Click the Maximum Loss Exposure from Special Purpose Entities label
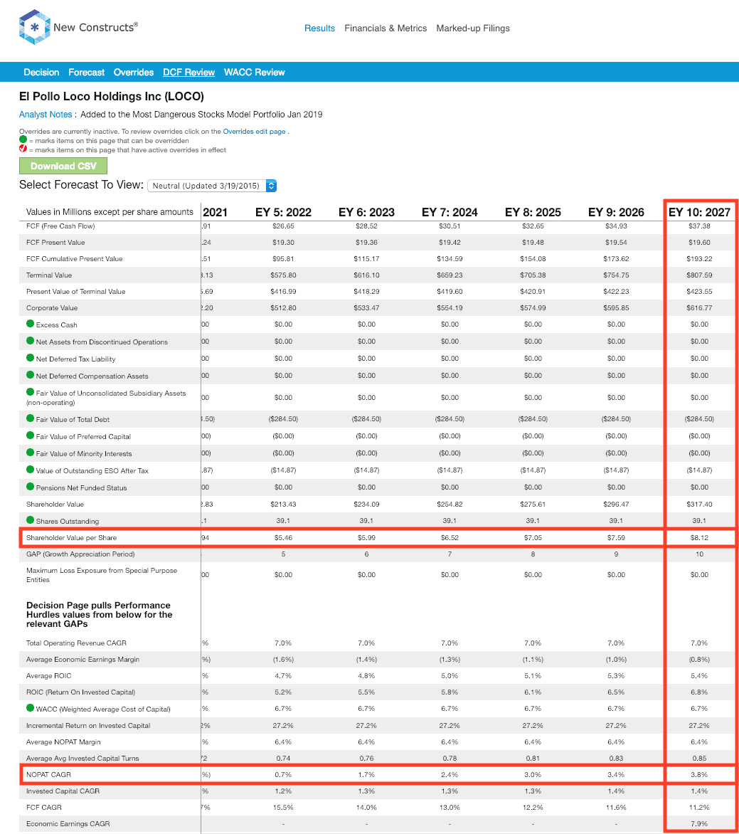739x834 pixels. [102, 575]
